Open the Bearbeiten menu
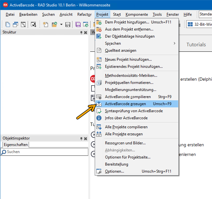This screenshot has width=212, height=199. [x=28, y=14]
